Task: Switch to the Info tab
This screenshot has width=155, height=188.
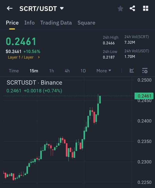Action: point(29,23)
